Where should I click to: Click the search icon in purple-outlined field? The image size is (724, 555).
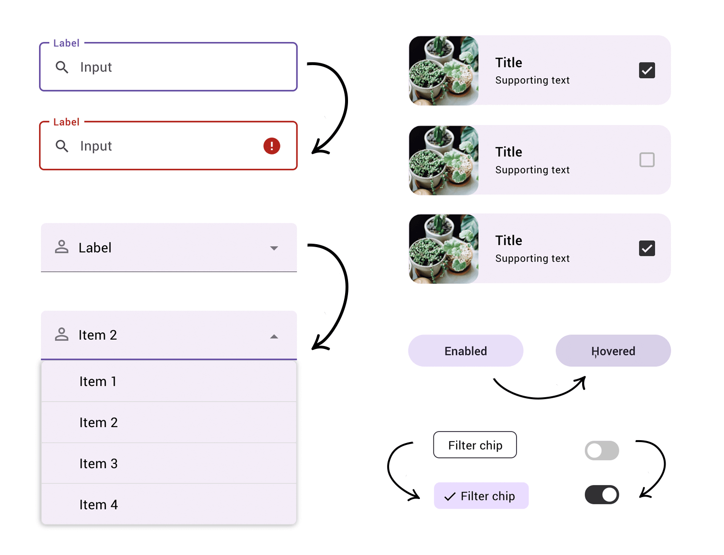[62, 67]
